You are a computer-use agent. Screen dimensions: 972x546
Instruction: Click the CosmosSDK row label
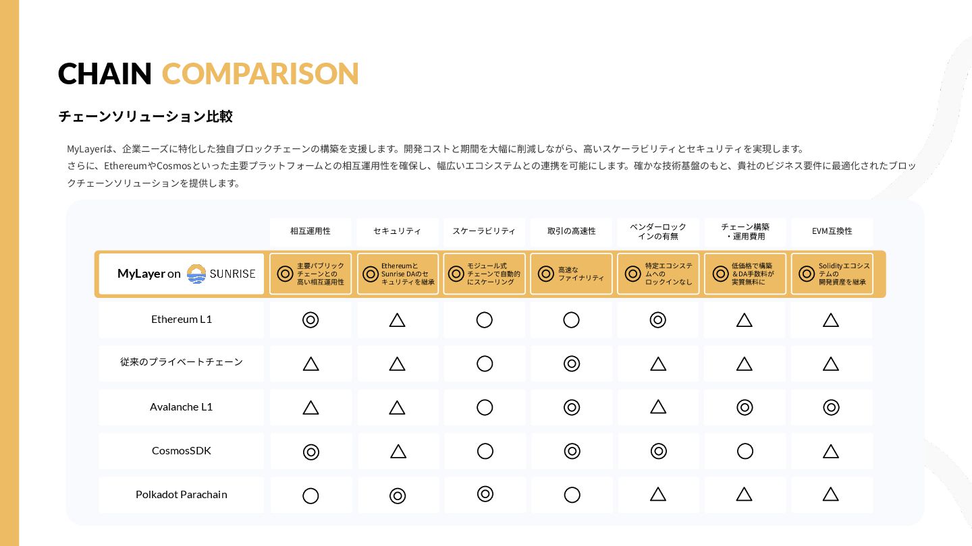(182, 451)
